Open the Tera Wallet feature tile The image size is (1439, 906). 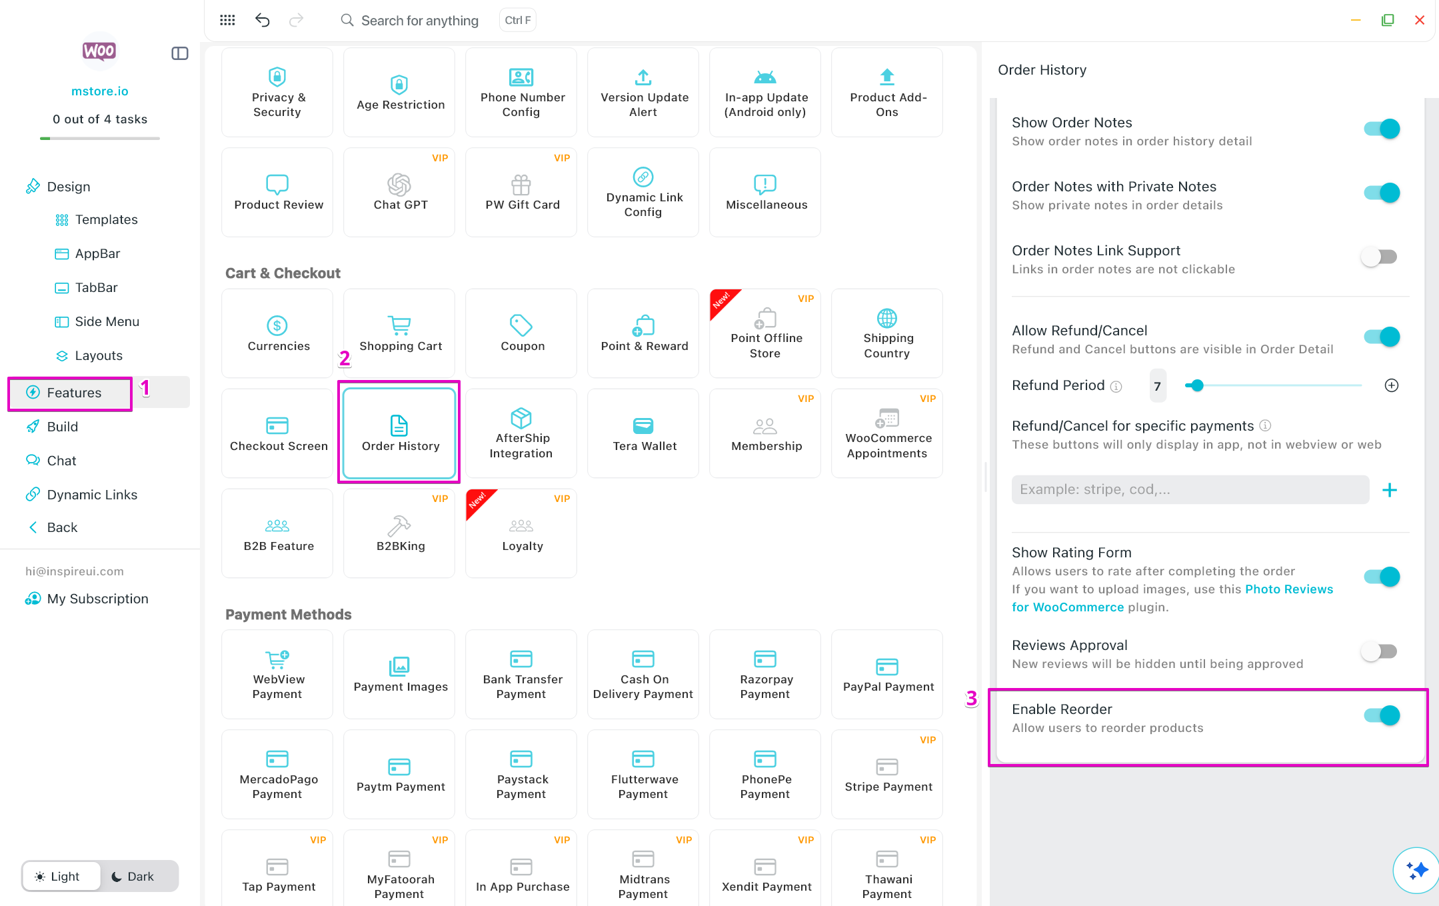coord(643,433)
